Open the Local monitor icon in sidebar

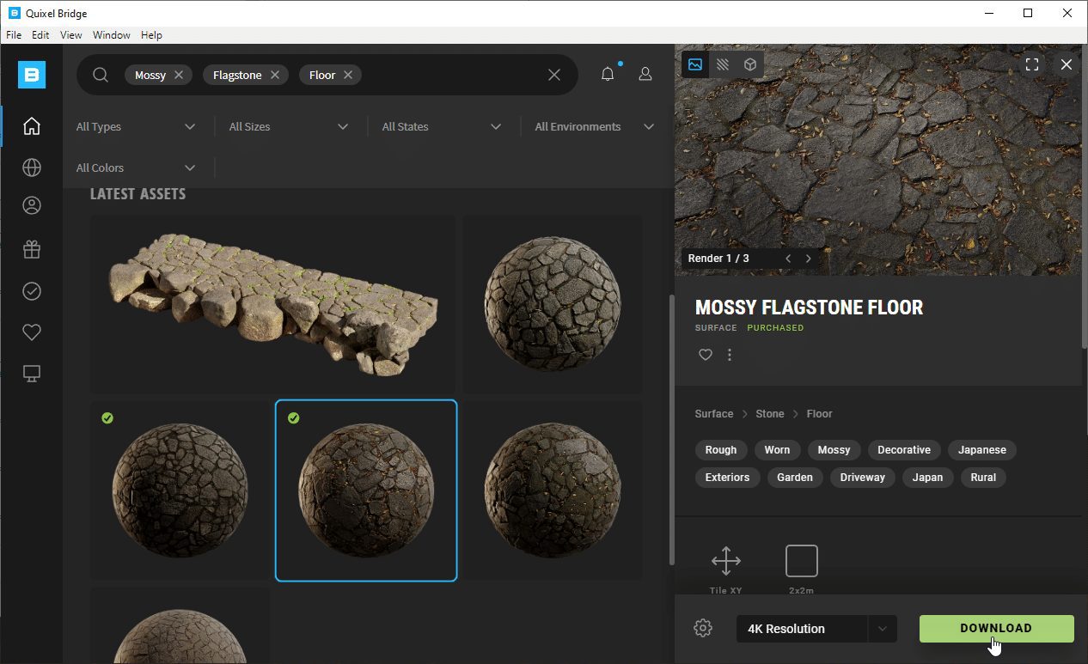coord(32,374)
